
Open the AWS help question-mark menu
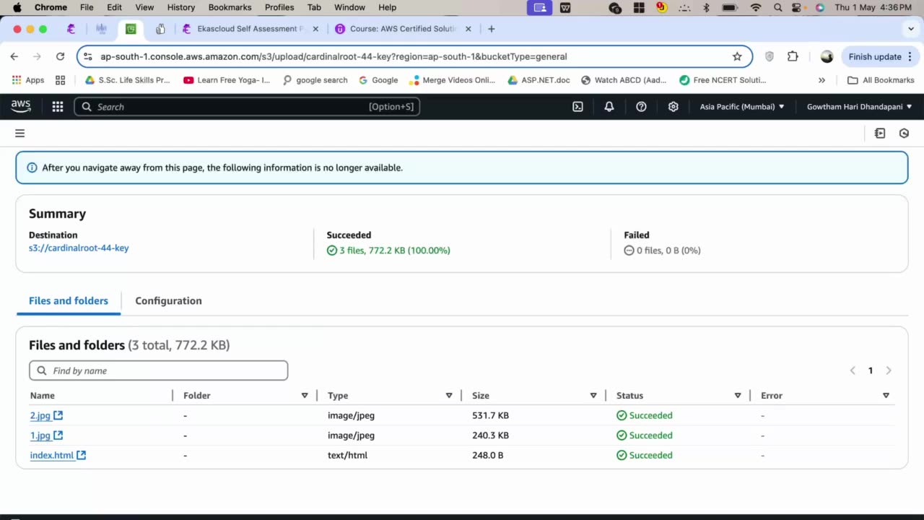point(641,106)
